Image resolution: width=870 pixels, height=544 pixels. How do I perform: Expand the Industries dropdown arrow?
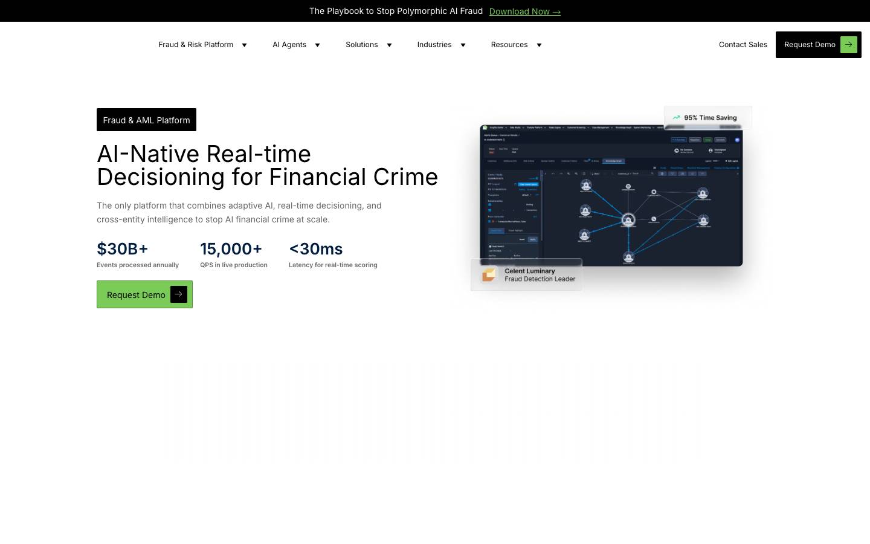[x=463, y=45]
